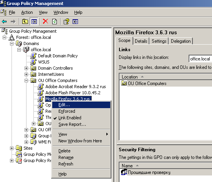This screenshot has height=182, width=212.
Task: Choose Delete from the context menu
Action: pyautogui.click(x=81, y=151)
